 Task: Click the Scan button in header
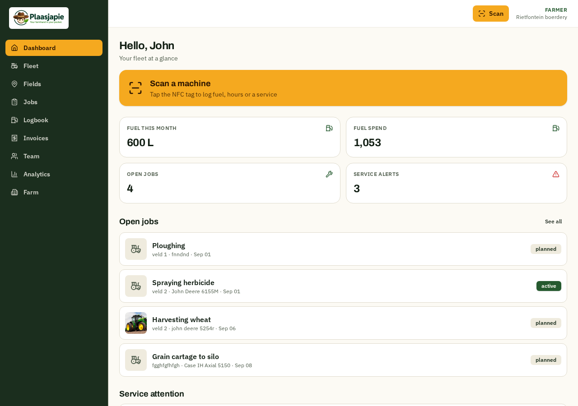(491, 14)
